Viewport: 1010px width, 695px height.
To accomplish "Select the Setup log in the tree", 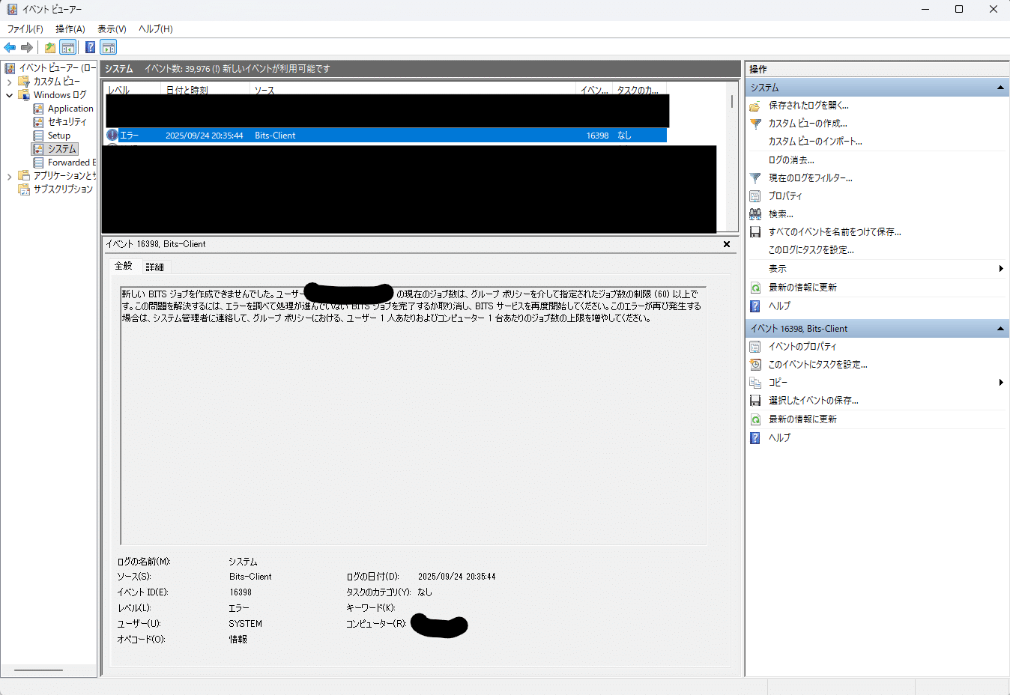I will click(57, 135).
